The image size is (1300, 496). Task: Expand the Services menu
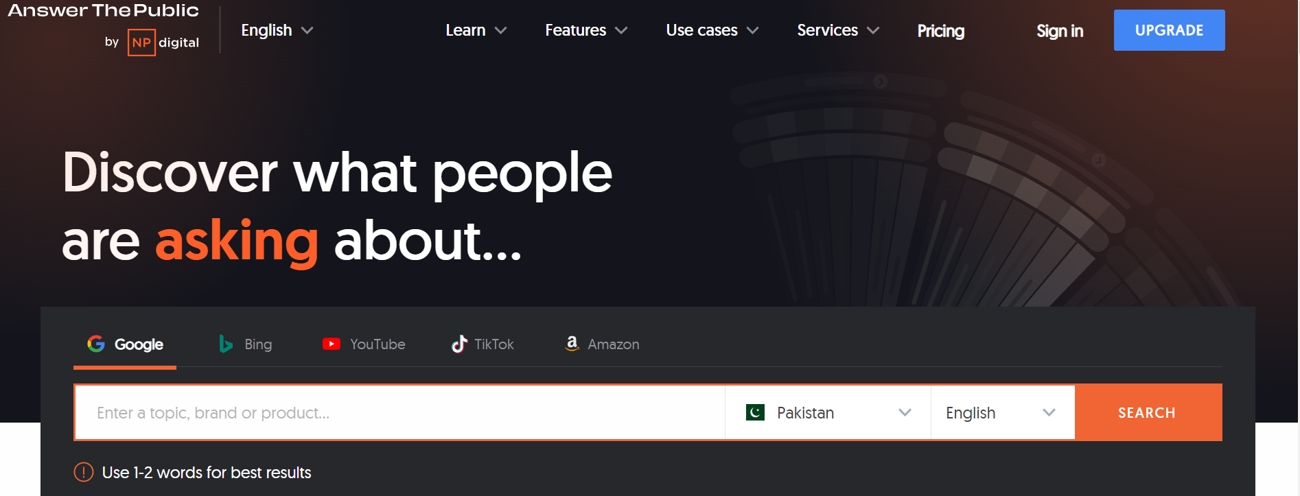(x=838, y=30)
